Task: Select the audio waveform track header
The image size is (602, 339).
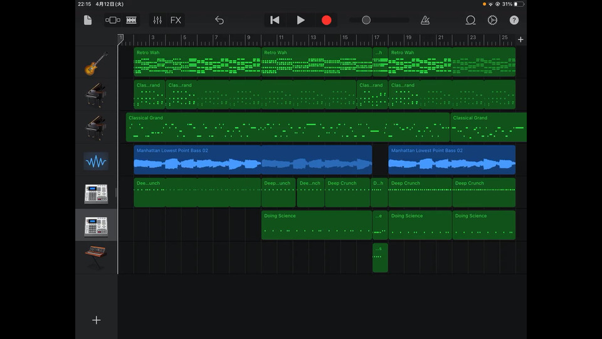Action: point(96,160)
